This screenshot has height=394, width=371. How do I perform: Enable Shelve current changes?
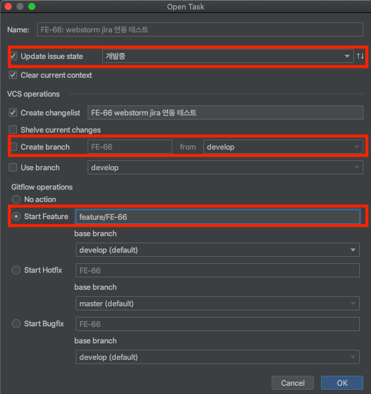pos(13,130)
